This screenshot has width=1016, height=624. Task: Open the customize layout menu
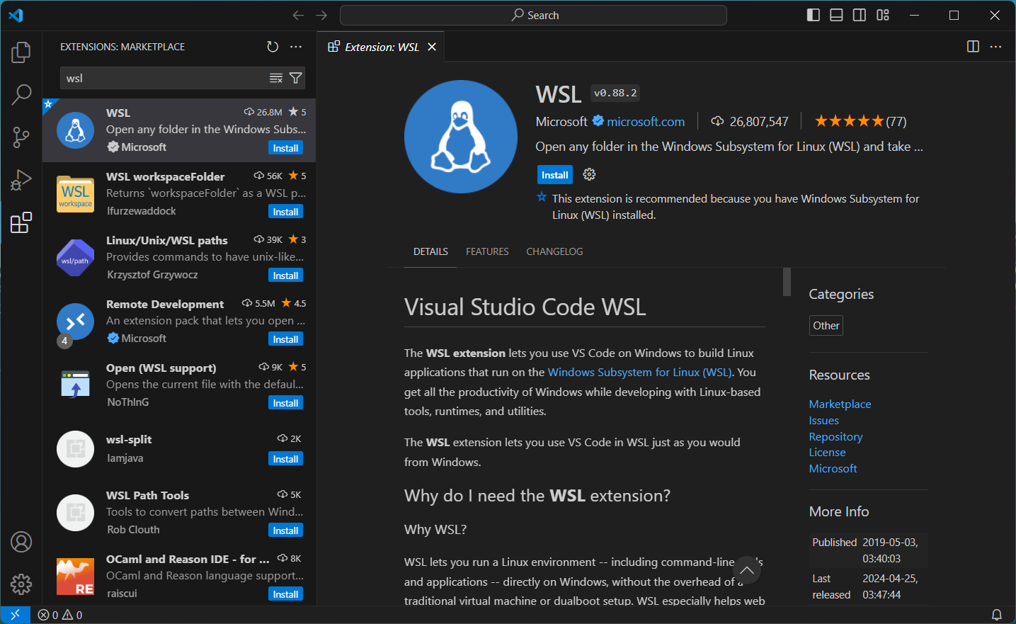[883, 15]
